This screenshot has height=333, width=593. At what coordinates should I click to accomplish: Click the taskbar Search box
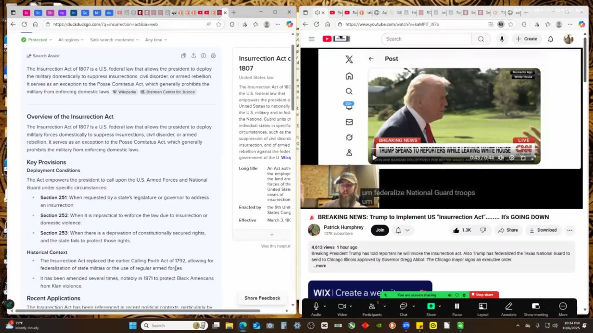[x=174, y=326]
